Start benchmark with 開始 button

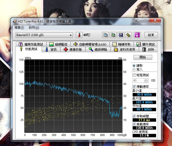coord(143,57)
